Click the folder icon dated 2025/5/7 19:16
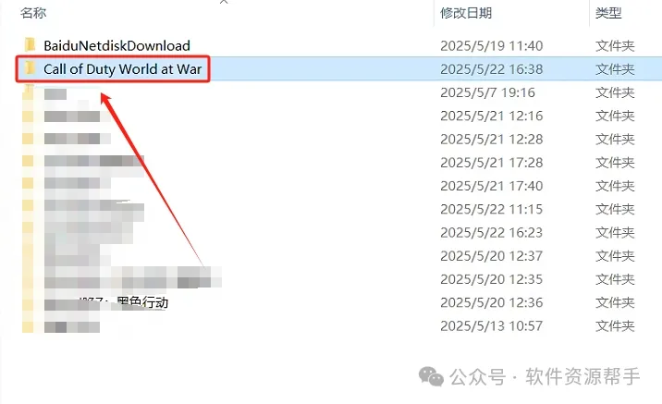 [x=29, y=92]
